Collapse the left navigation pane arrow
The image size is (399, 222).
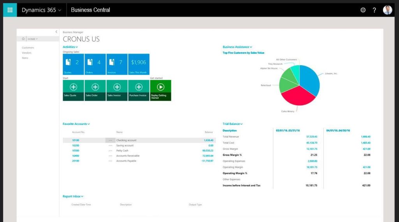[x=56, y=32]
